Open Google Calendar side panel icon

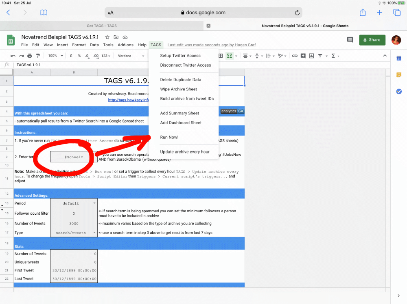point(399,58)
